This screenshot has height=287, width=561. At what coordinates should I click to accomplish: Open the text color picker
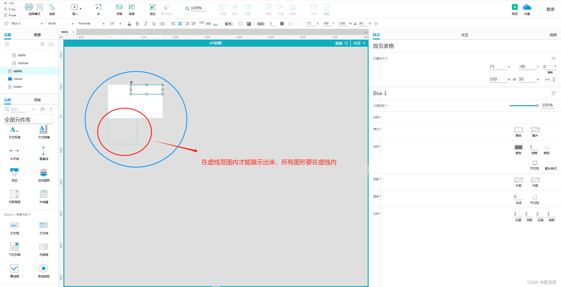click(129, 24)
